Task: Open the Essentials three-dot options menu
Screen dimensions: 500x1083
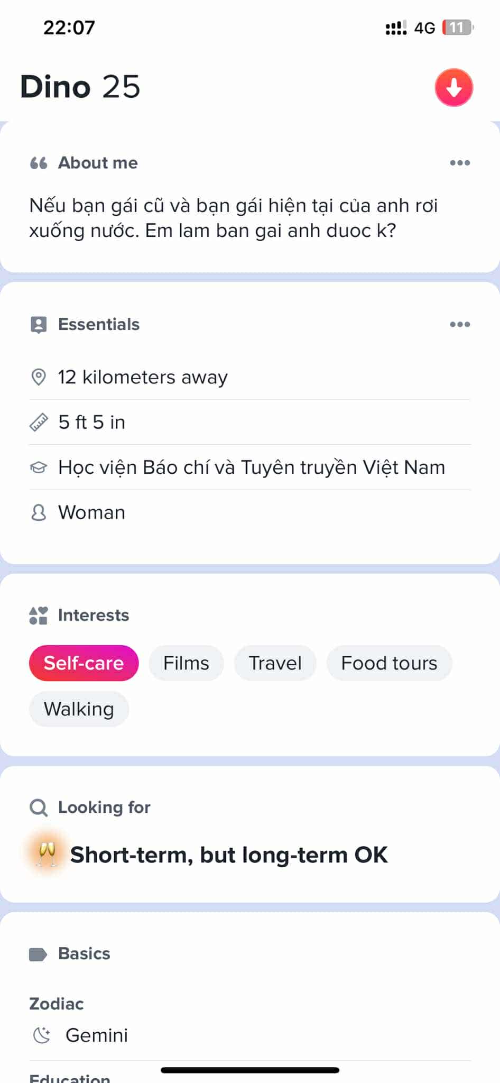Action: [x=460, y=324]
